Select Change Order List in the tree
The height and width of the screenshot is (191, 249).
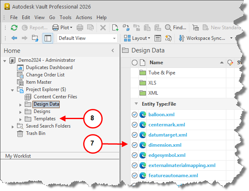click(x=45, y=75)
